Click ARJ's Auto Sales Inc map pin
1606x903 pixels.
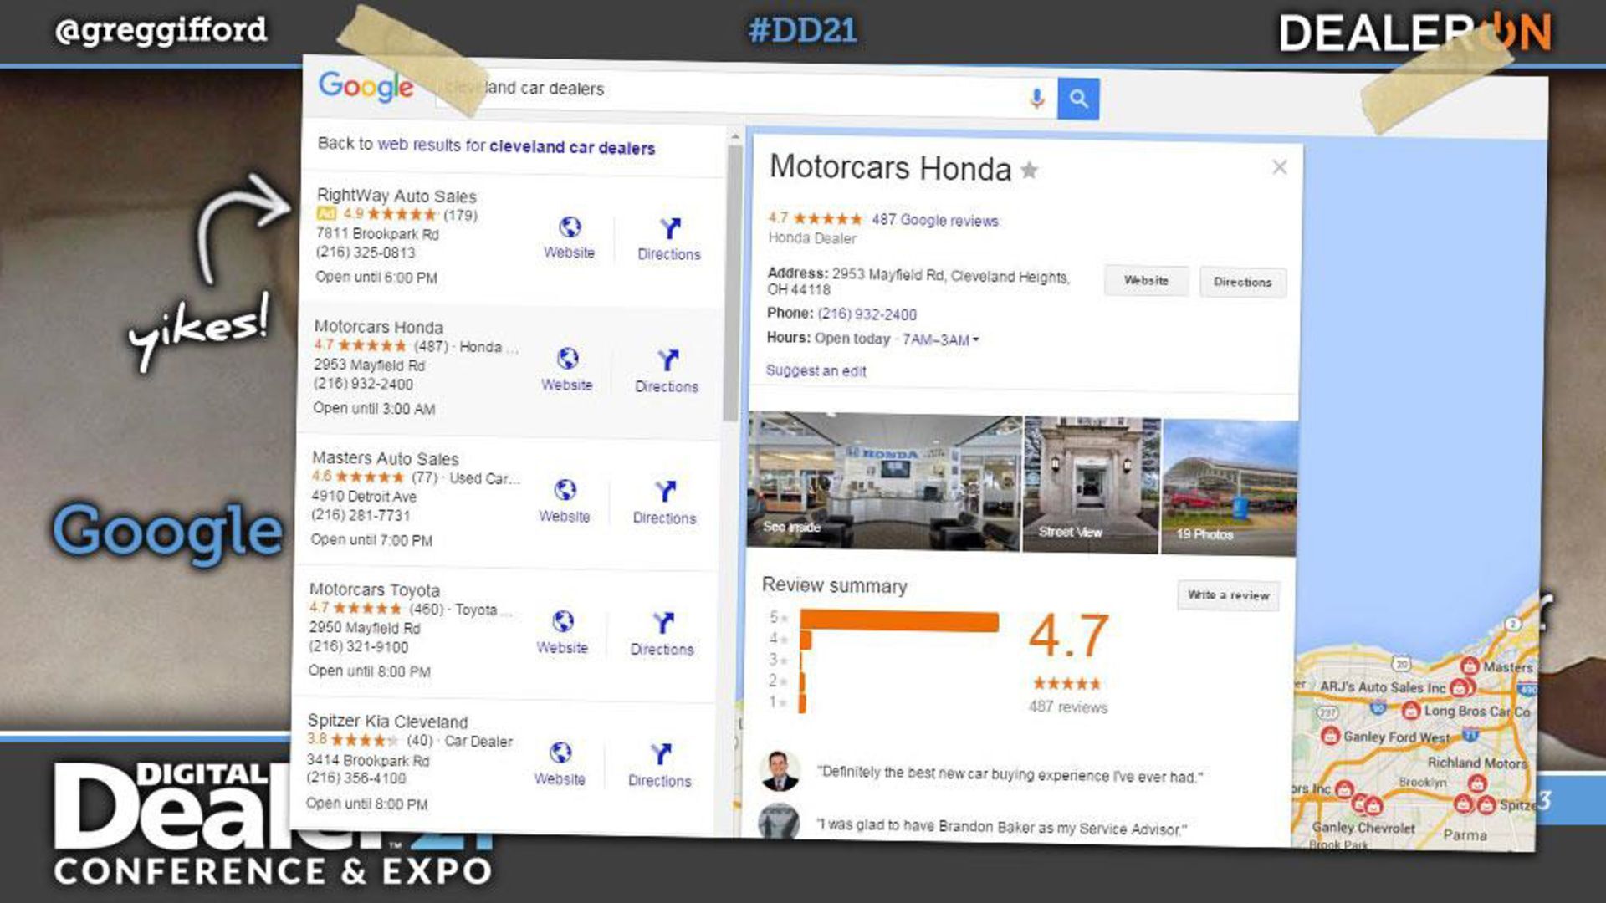(1460, 687)
